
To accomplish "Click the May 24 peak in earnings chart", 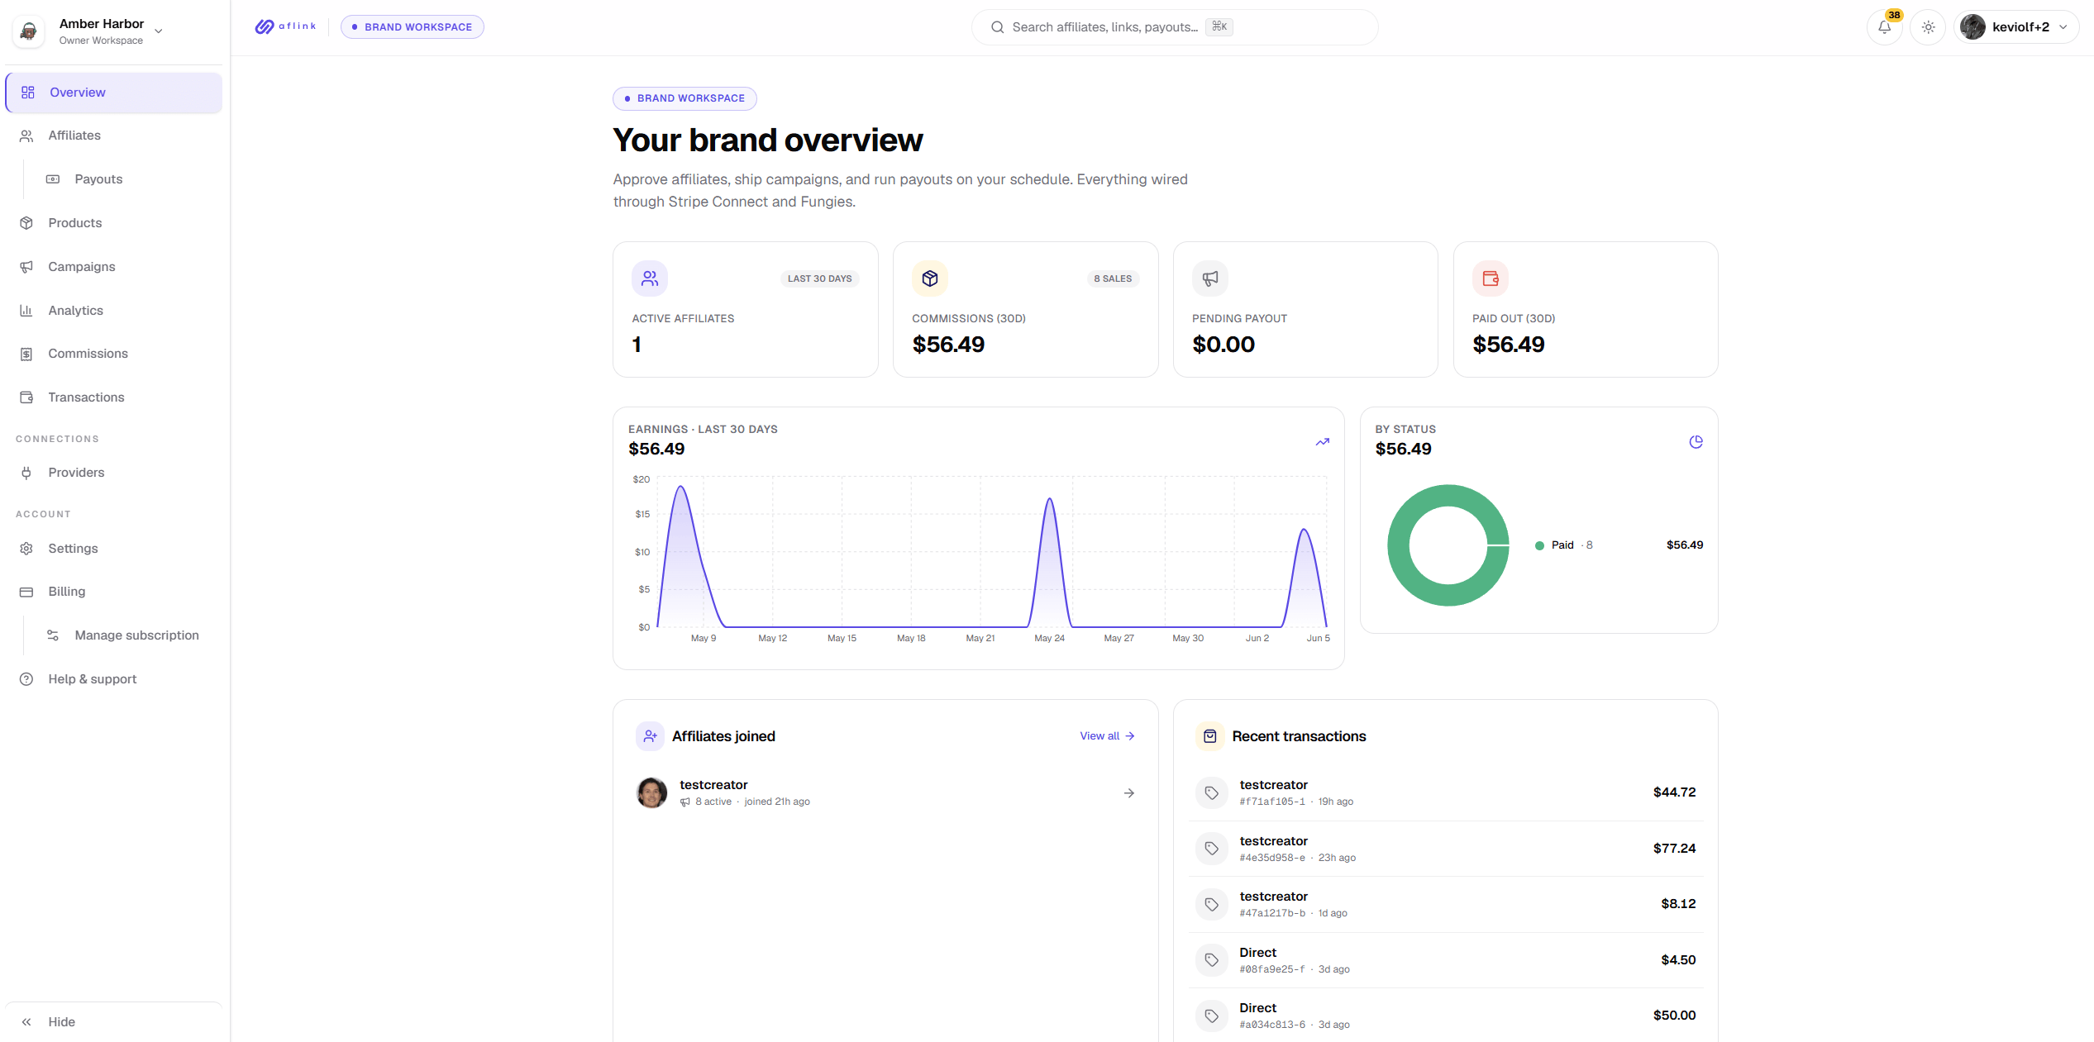I will [x=1050, y=499].
